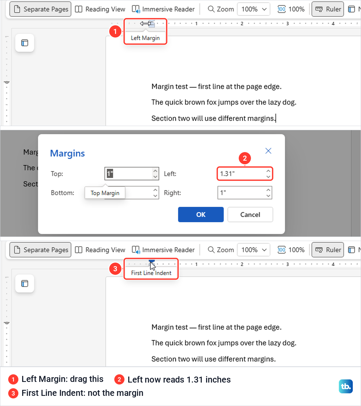Increase the Right margin with the up arrow
Image resolution: width=361 pixels, height=406 pixels.
point(268,189)
